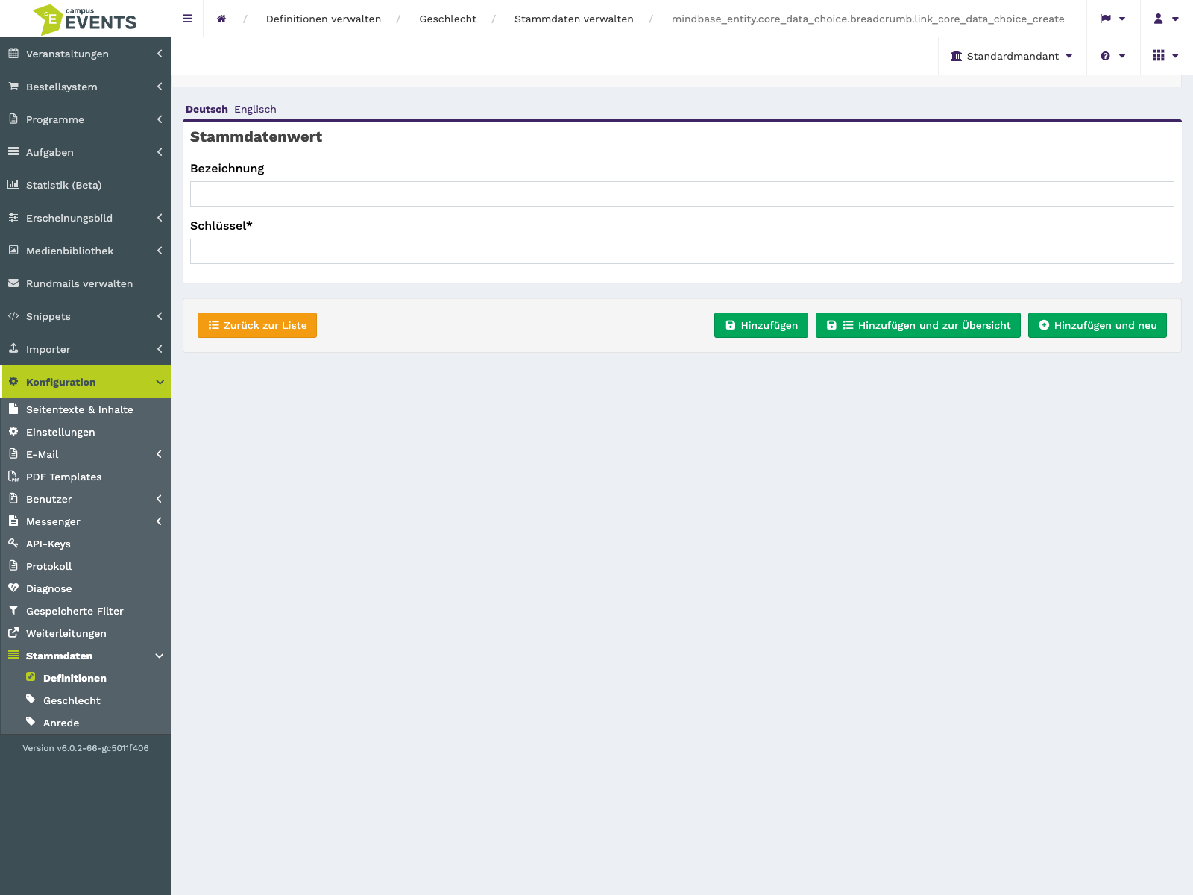Open the Geschlecht sidebar submenu item

(x=72, y=700)
